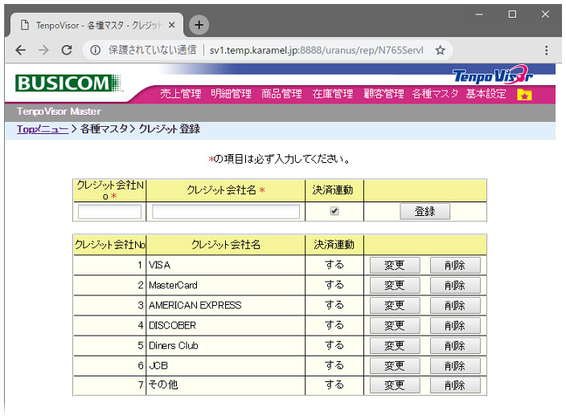Screen dimensions: 566x419
Task: Focus the クレジット会社No input field
Action: click(109, 211)
